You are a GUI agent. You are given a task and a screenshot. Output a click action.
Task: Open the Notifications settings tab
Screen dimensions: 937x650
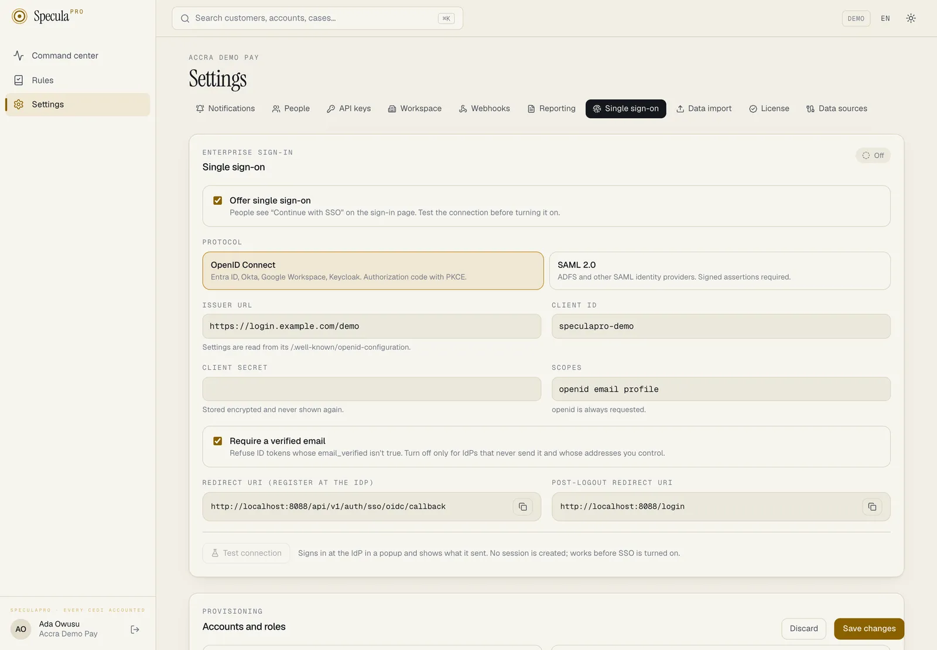tap(225, 109)
